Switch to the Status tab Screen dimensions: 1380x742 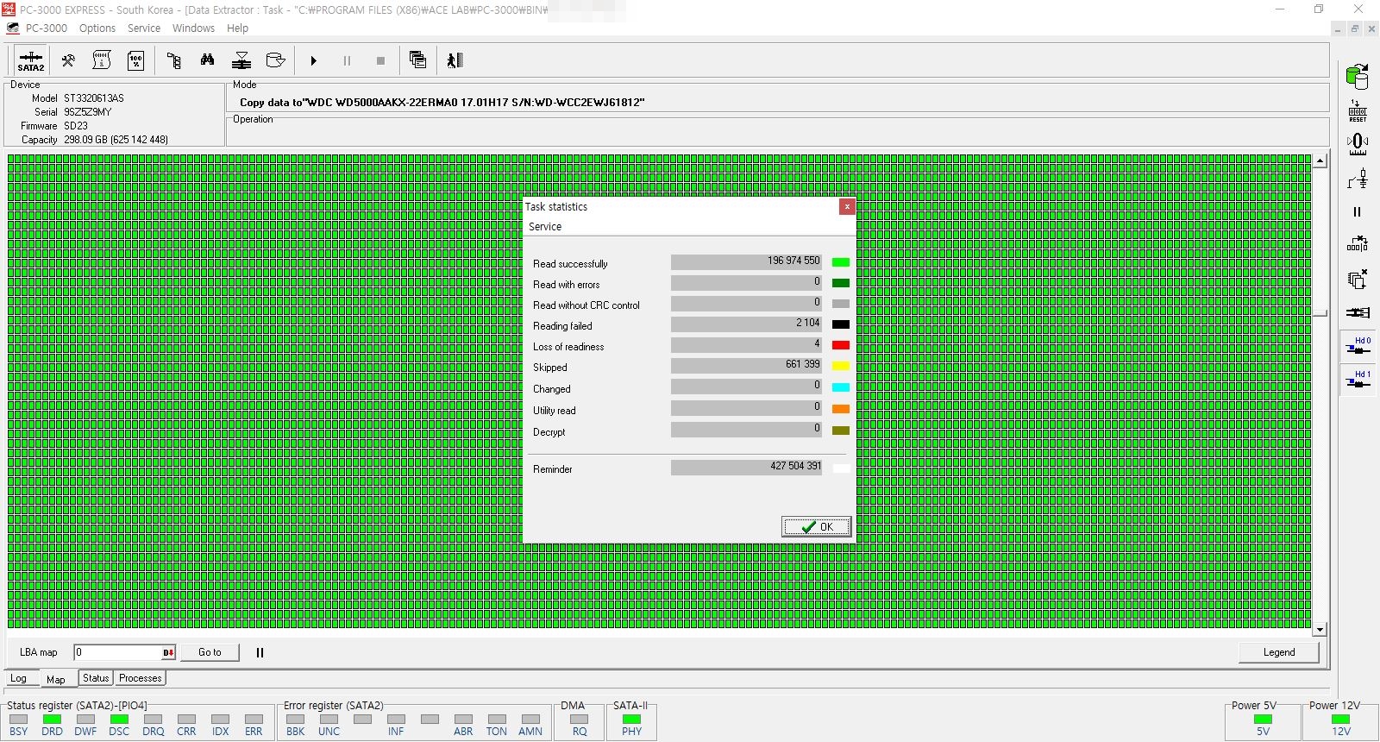pos(96,678)
